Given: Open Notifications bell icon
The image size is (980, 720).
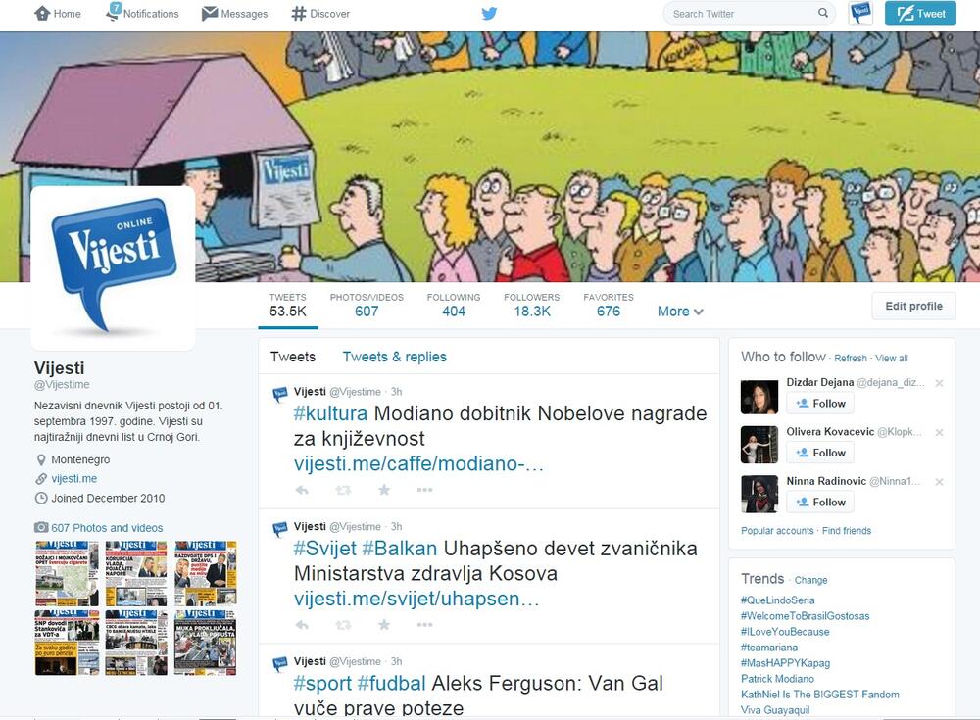Looking at the screenshot, I should point(114,12).
